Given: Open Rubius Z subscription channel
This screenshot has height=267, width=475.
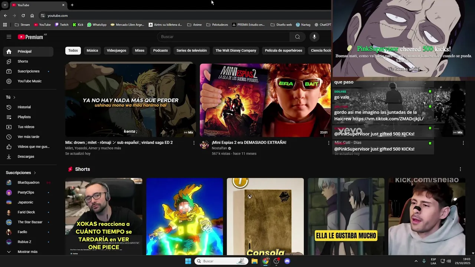Looking at the screenshot, I should (28, 242).
